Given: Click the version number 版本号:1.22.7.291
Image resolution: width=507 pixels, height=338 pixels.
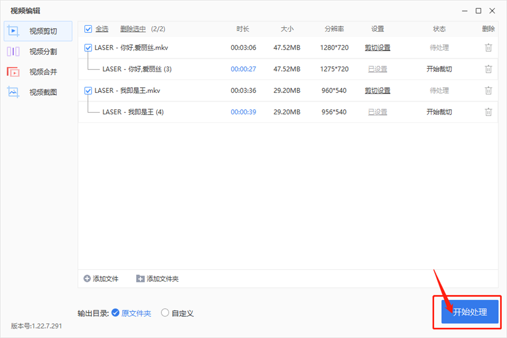Looking at the screenshot, I should [x=36, y=326].
